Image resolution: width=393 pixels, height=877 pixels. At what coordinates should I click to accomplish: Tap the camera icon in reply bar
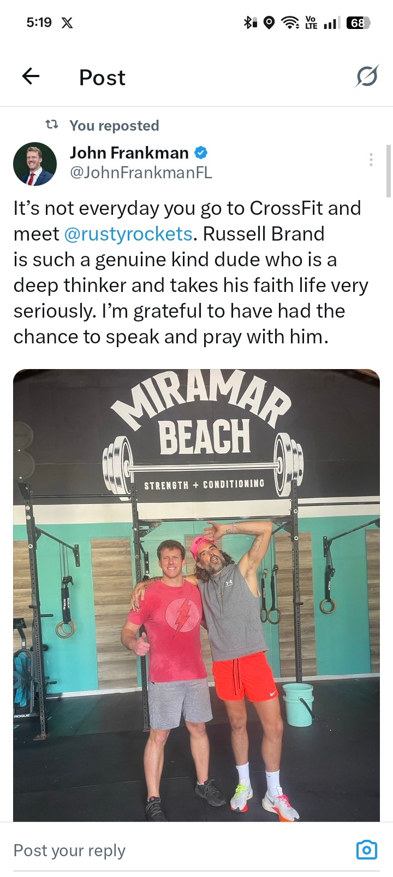(366, 850)
